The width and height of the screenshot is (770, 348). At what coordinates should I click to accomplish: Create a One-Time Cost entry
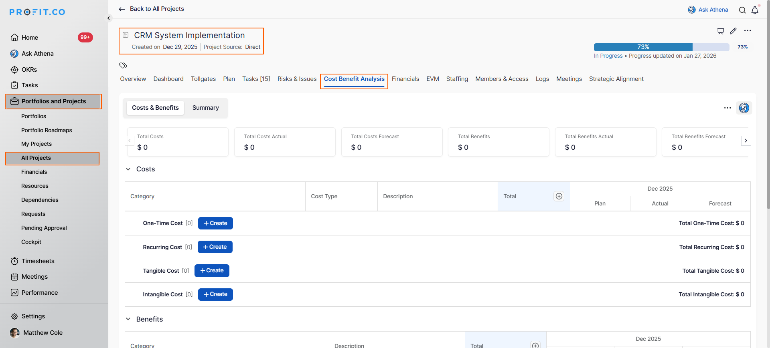[x=215, y=223]
